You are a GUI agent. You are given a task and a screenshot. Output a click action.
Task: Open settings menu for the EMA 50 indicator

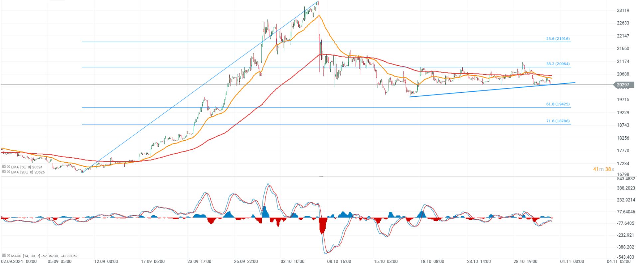pyautogui.click(x=4, y=167)
